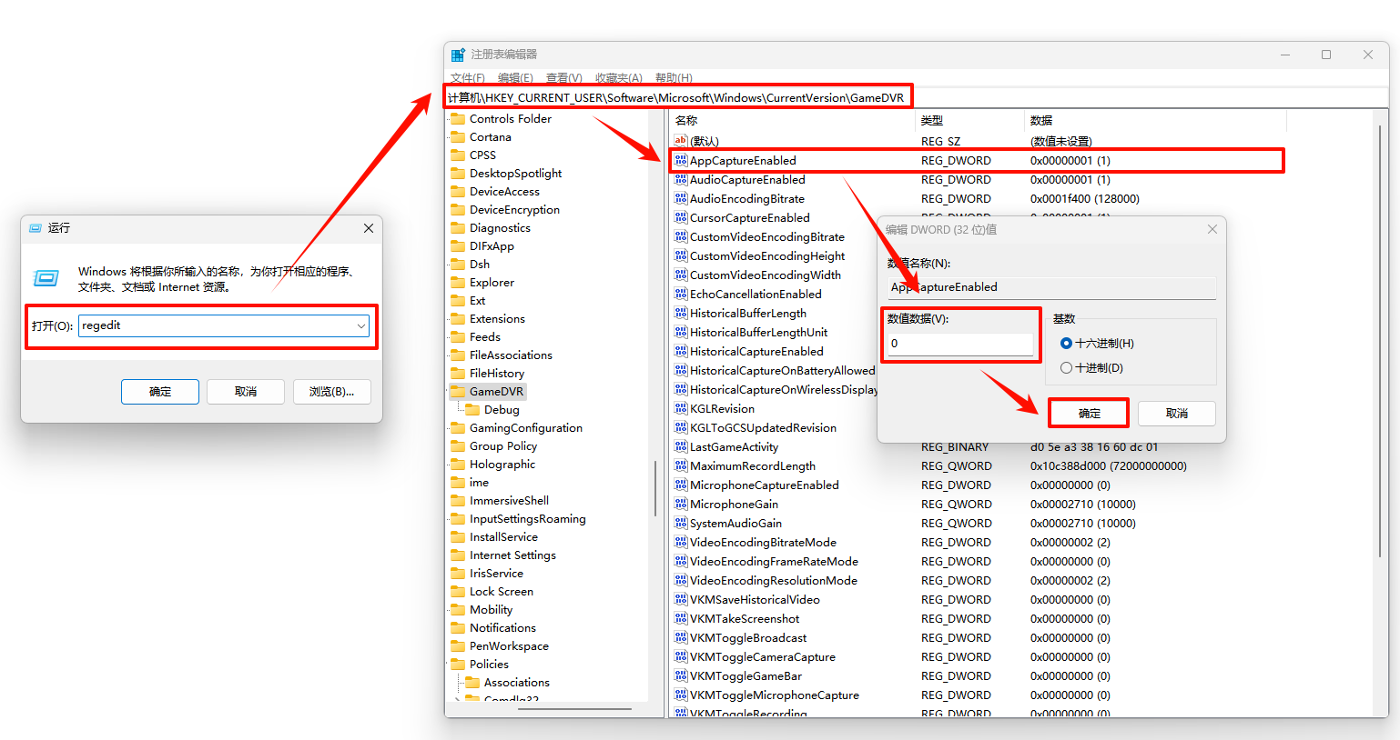The width and height of the screenshot is (1400, 740).
Task: Click 确定 in the Edit DWORD dialog
Action: pyautogui.click(x=1089, y=414)
